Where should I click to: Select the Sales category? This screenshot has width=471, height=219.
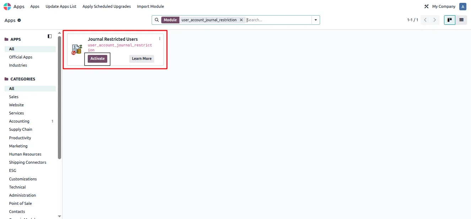(30, 97)
